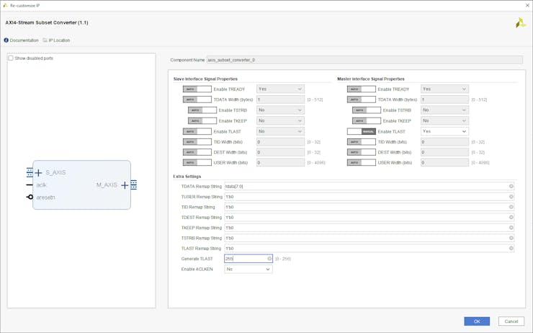Expand the M_AXIS port plus icon
The image size is (533, 333).
click(x=125, y=185)
